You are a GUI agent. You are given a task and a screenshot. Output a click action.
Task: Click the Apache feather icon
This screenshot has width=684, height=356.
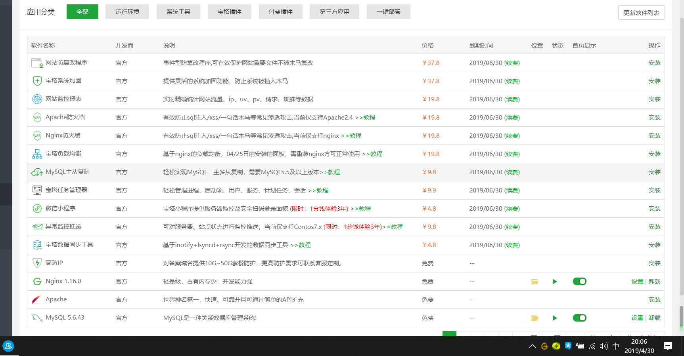point(36,300)
